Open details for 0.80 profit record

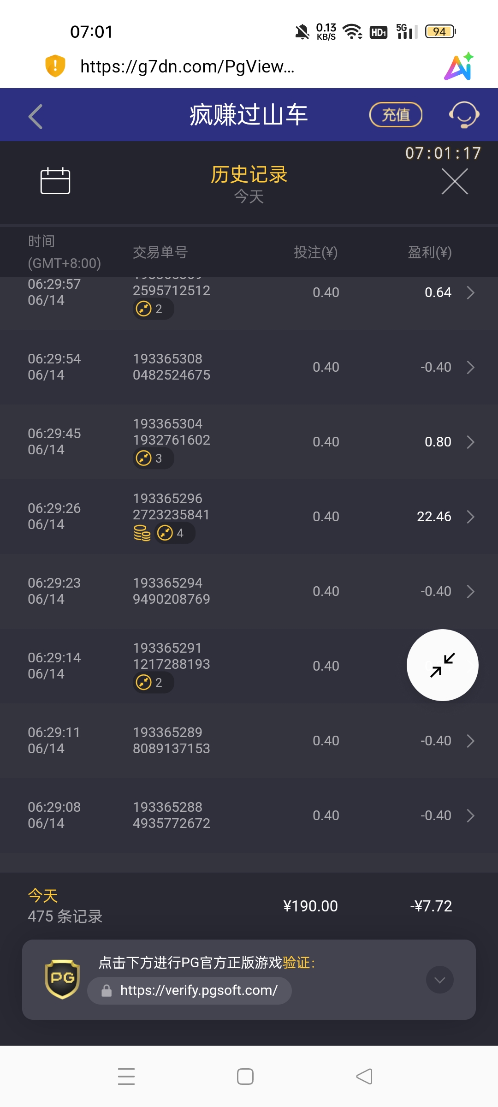(x=470, y=442)
